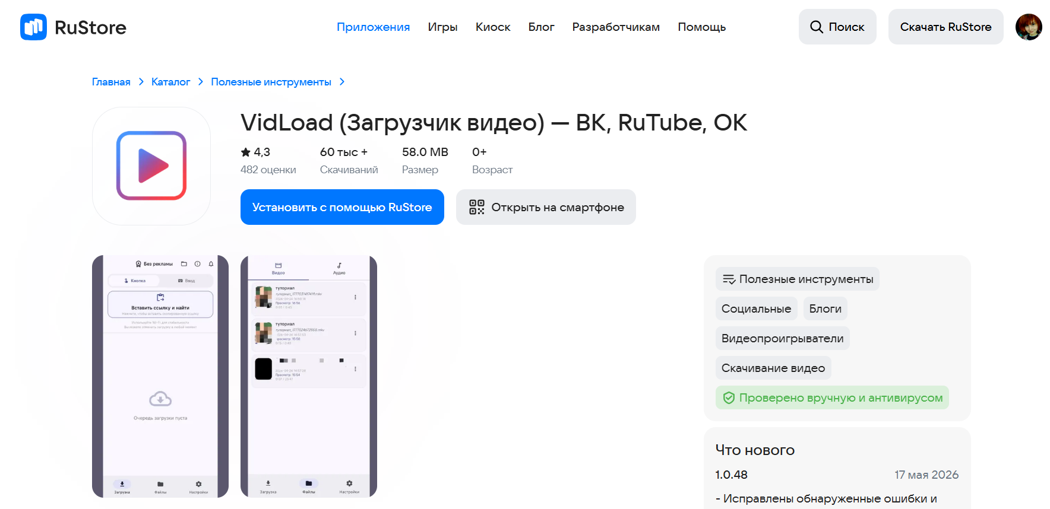
Task: Go to Киоск section
Action: click(x=493, y=27)
